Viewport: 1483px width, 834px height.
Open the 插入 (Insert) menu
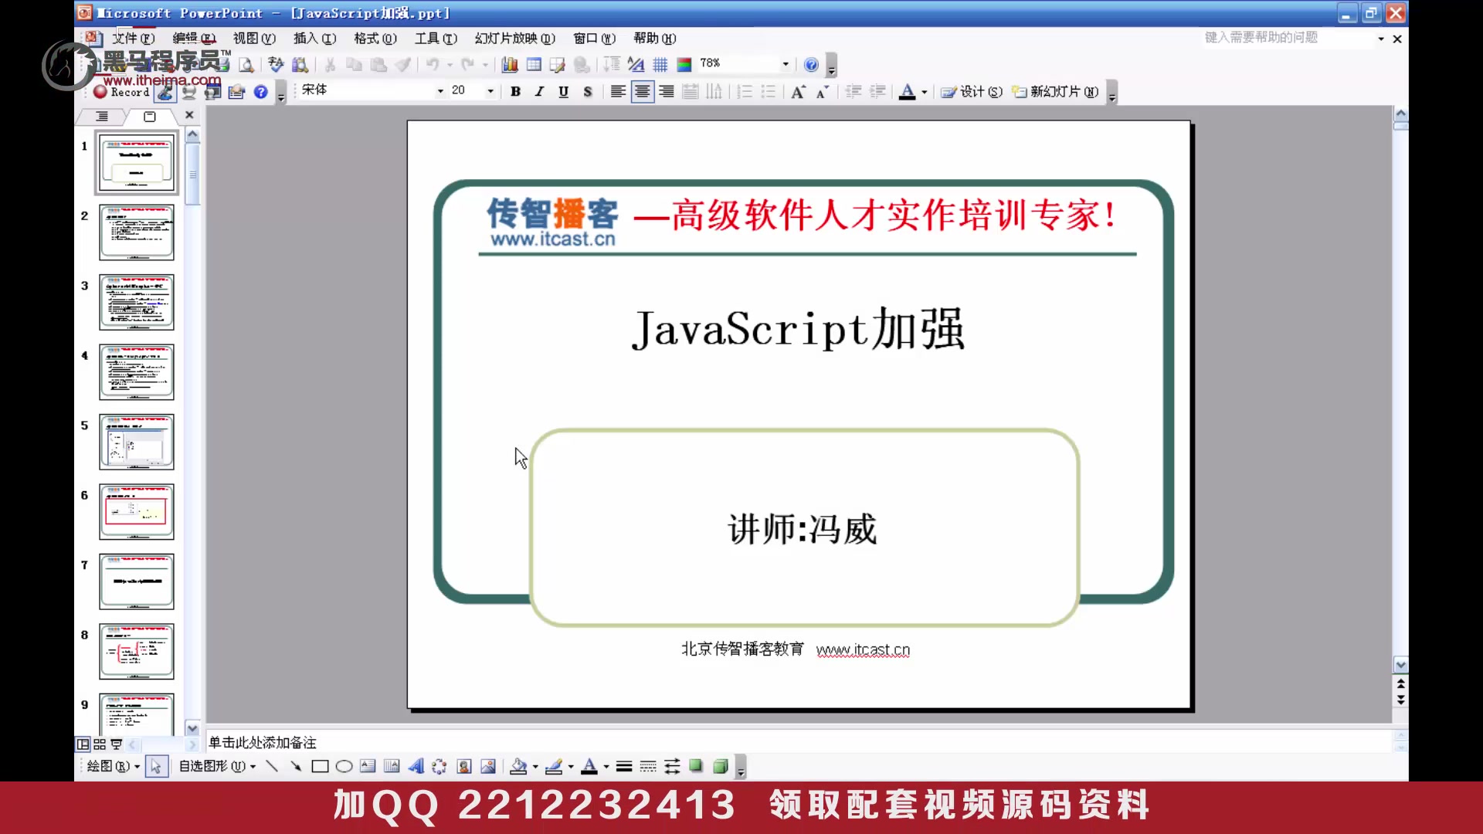click(x=314, y=39)
